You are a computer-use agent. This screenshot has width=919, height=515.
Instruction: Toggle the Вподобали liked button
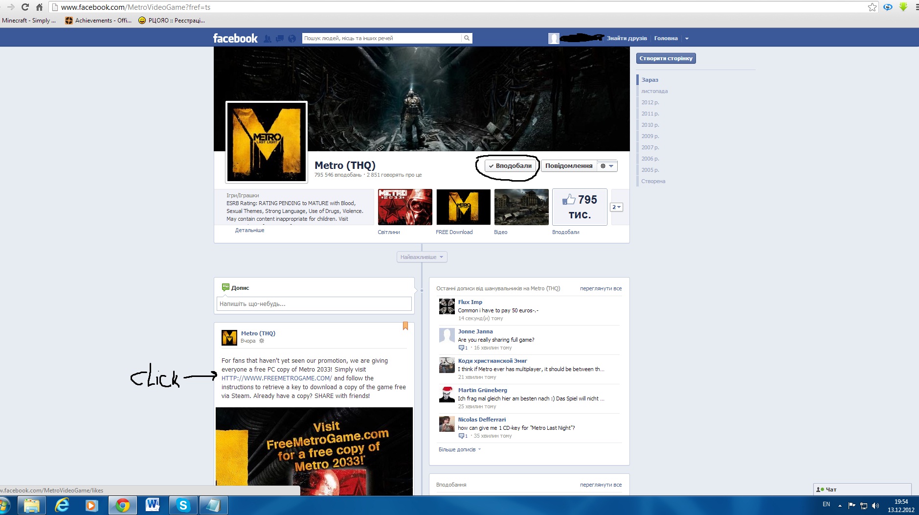[x=510, y=166]
